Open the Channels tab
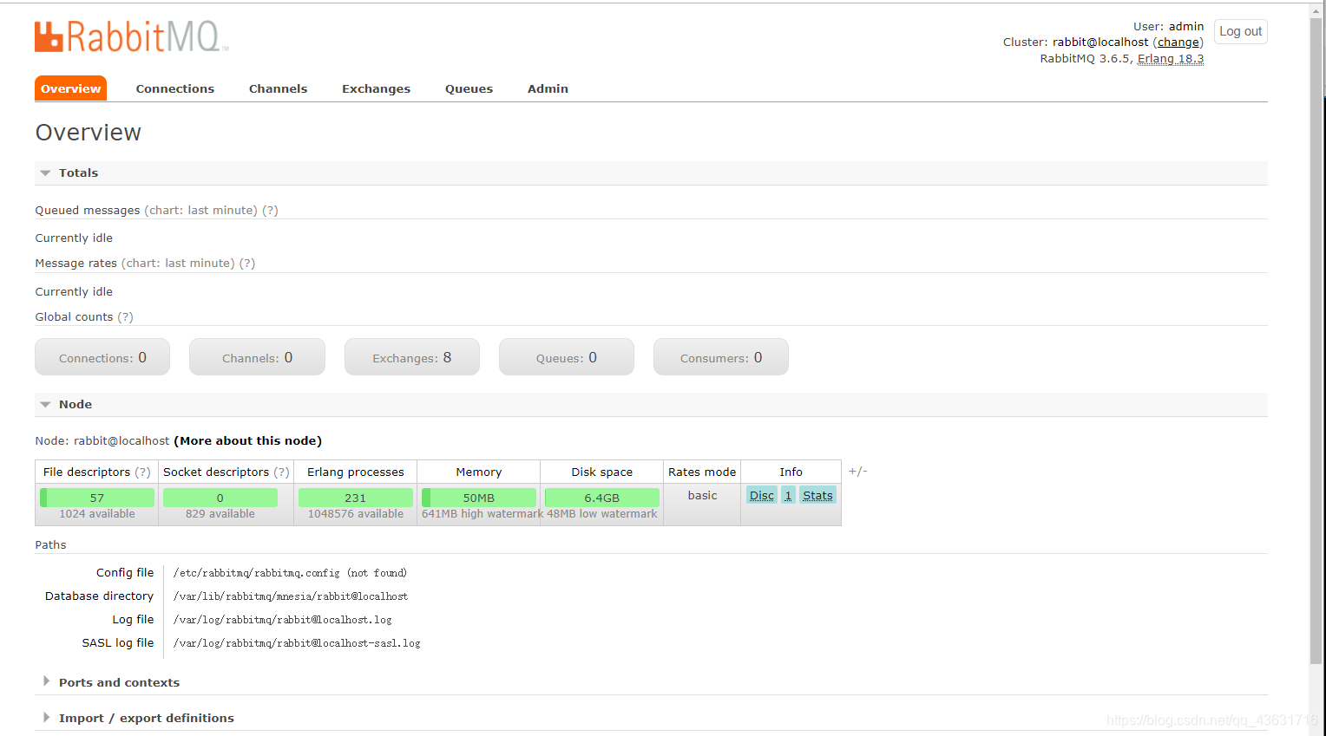The width and height of the screenshot is (1326, 736). coord(278,88)
